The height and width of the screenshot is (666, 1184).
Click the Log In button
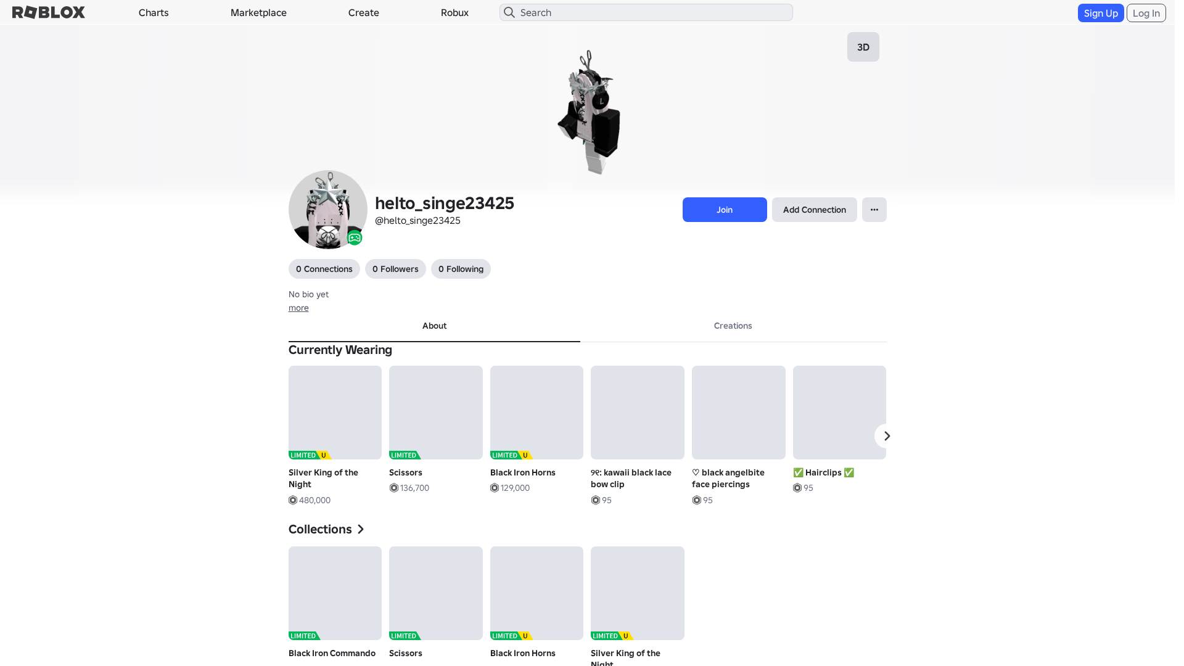[x=1146, y=13]
